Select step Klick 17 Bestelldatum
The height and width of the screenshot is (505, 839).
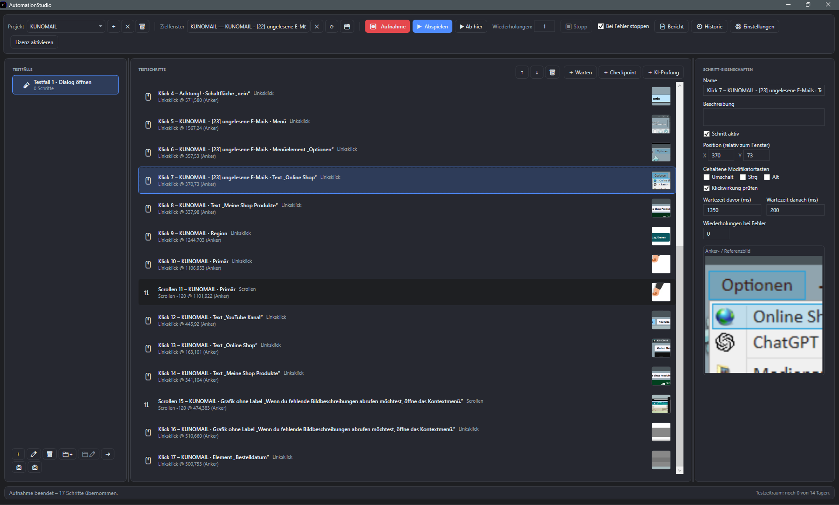[x=407, y=460]
